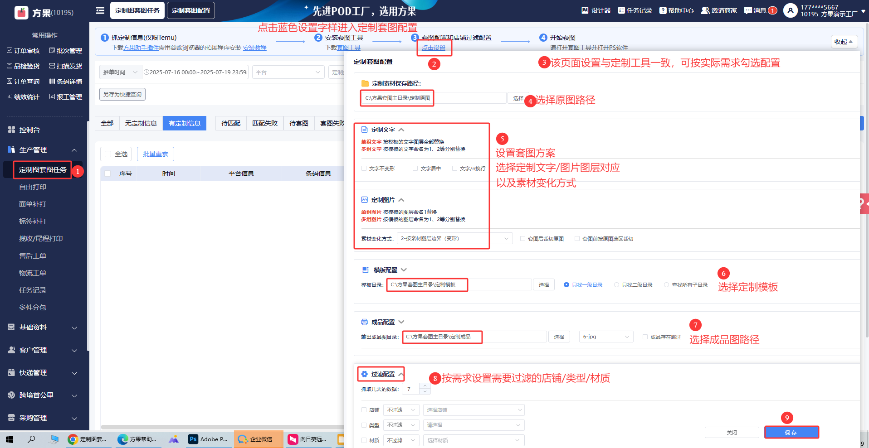Switch to 定制套图配置 top tab
Image resolution: width=869 pixels, height=448 pixels.
click(x=191, y=10)
